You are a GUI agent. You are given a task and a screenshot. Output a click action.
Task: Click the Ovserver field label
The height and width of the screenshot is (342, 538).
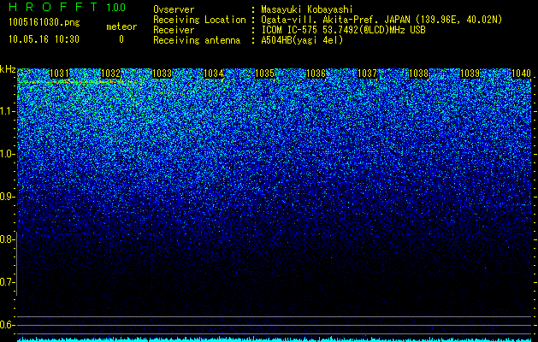pyautogui.click(x=174, y=9)
